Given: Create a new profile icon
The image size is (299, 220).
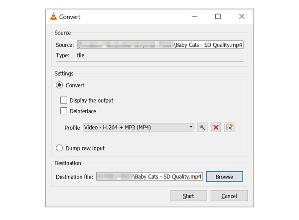Looking at the screenshot, I should tap(229, 127).
